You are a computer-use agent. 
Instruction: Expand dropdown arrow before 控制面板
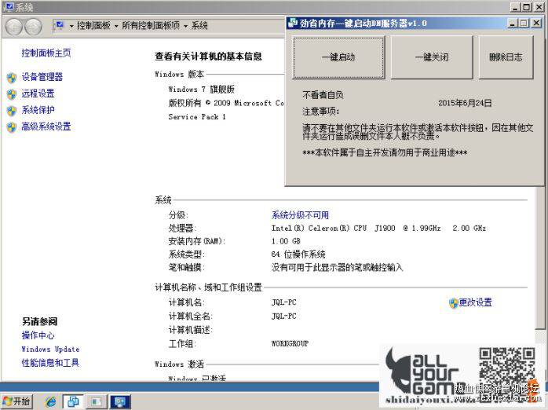pos(71,26)
